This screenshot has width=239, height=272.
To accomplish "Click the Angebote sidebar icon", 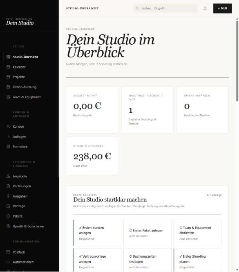I will coord(8,176).
